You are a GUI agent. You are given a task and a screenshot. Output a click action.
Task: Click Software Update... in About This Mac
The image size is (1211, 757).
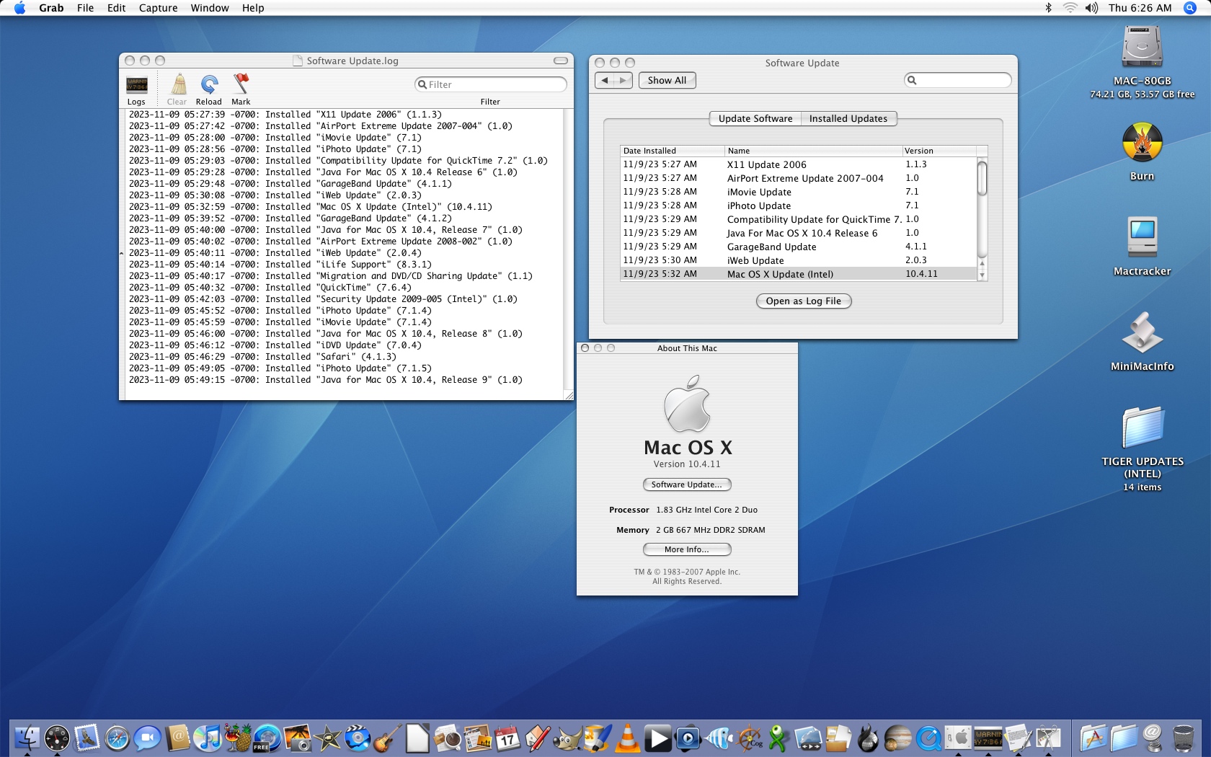click(687, 484)
